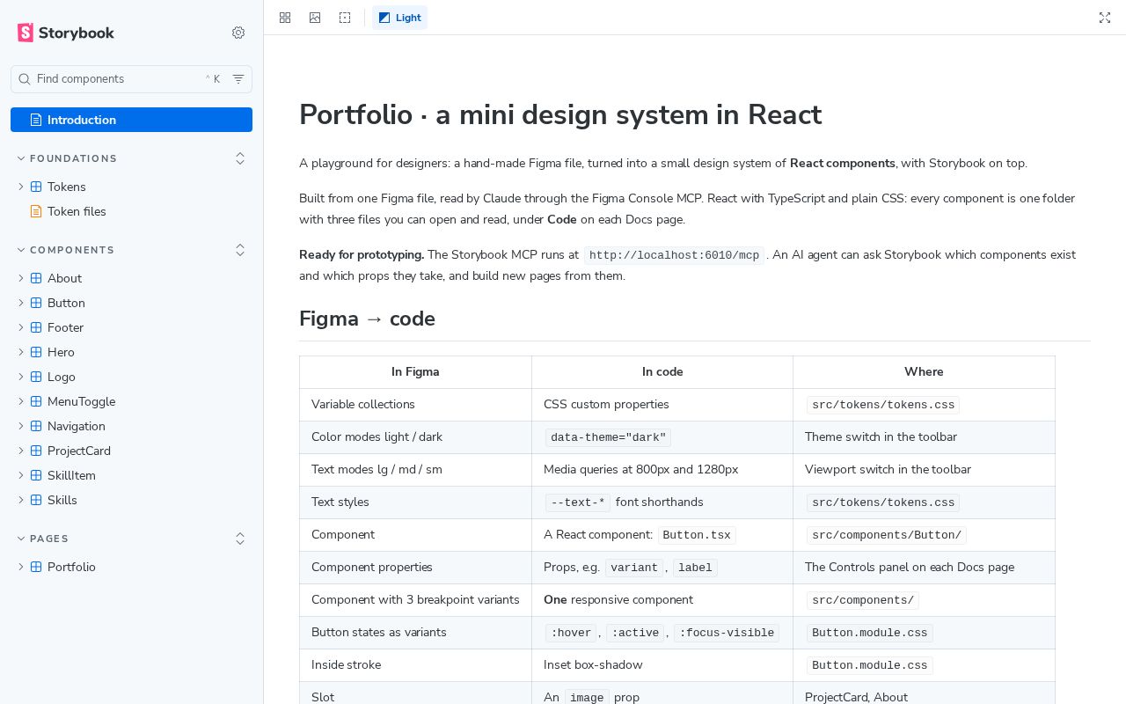Enter full screen mode icon

(x=1105, y=18)
